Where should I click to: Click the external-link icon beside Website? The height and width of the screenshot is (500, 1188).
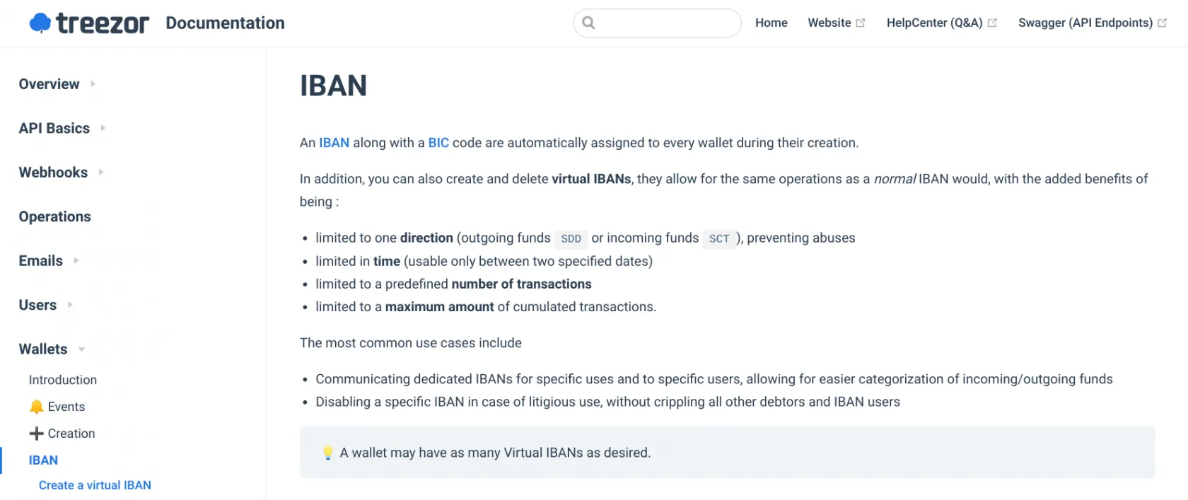[861, 23]
